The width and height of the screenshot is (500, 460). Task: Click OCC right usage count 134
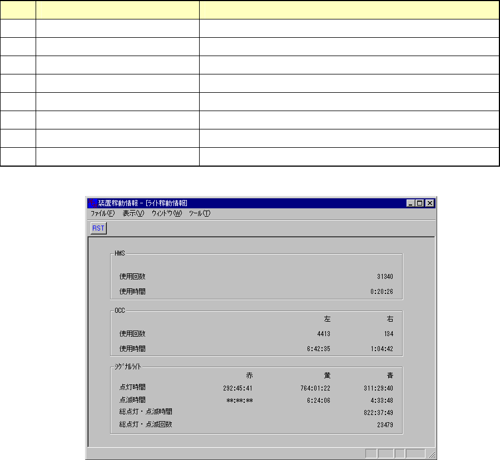389,334
